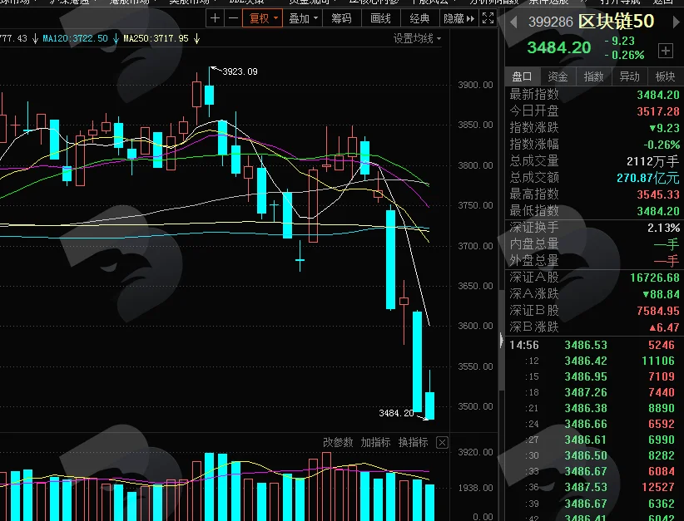Click 加指标 to add an indicator

click(375, 443)
